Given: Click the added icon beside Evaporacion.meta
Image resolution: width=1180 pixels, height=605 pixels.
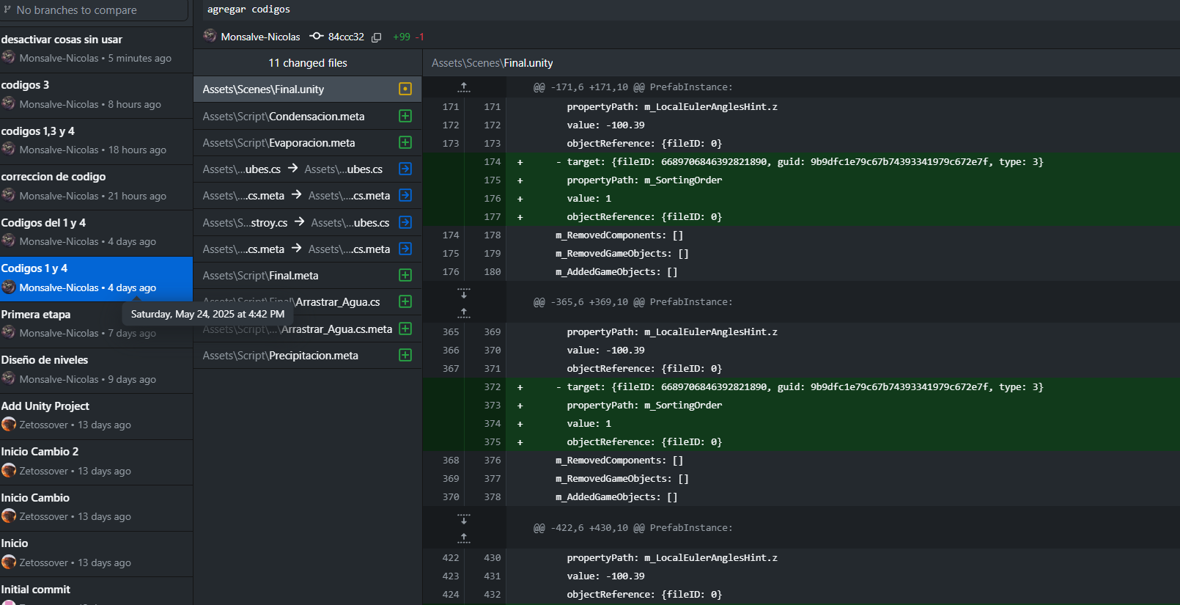Looking at the screenshot, I should (405, 142).
